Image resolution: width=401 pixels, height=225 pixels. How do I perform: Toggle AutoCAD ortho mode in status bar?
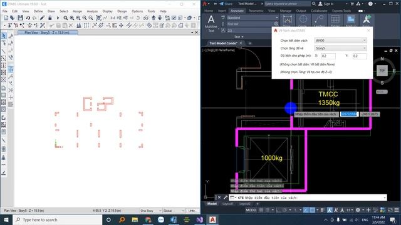278,210
